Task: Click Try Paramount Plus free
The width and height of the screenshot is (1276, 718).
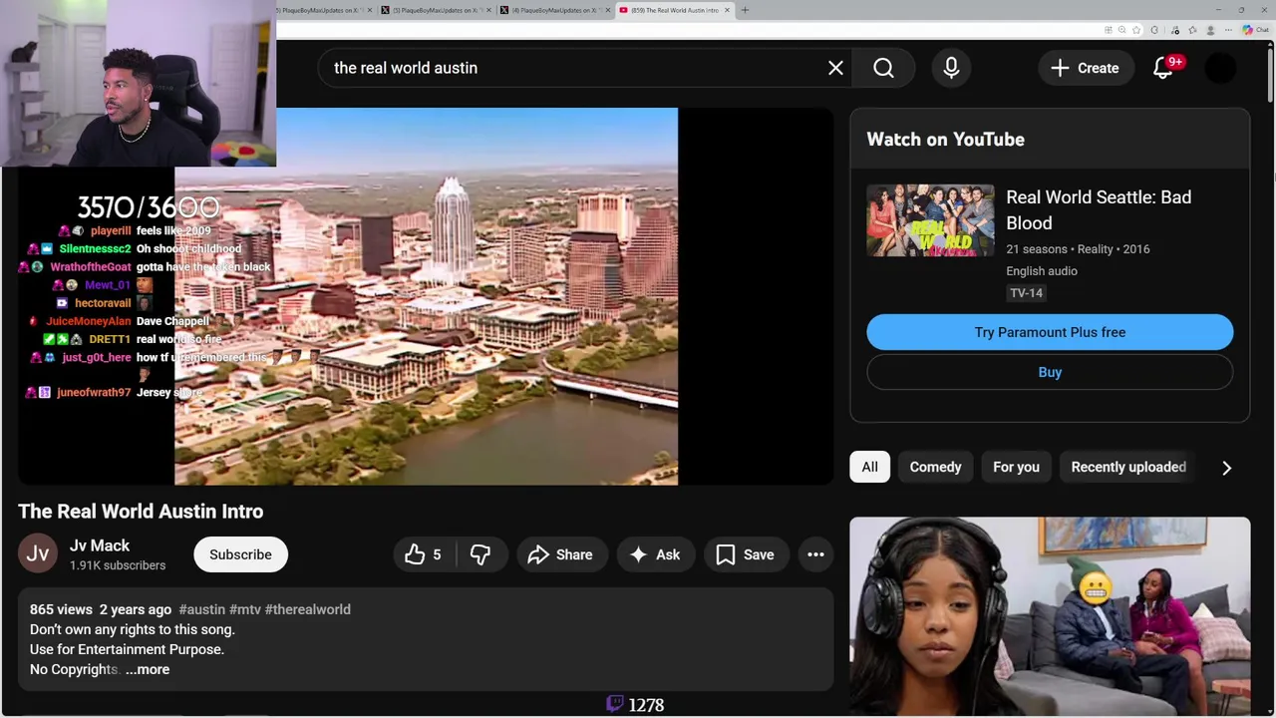Action: tap(1050, 332)
